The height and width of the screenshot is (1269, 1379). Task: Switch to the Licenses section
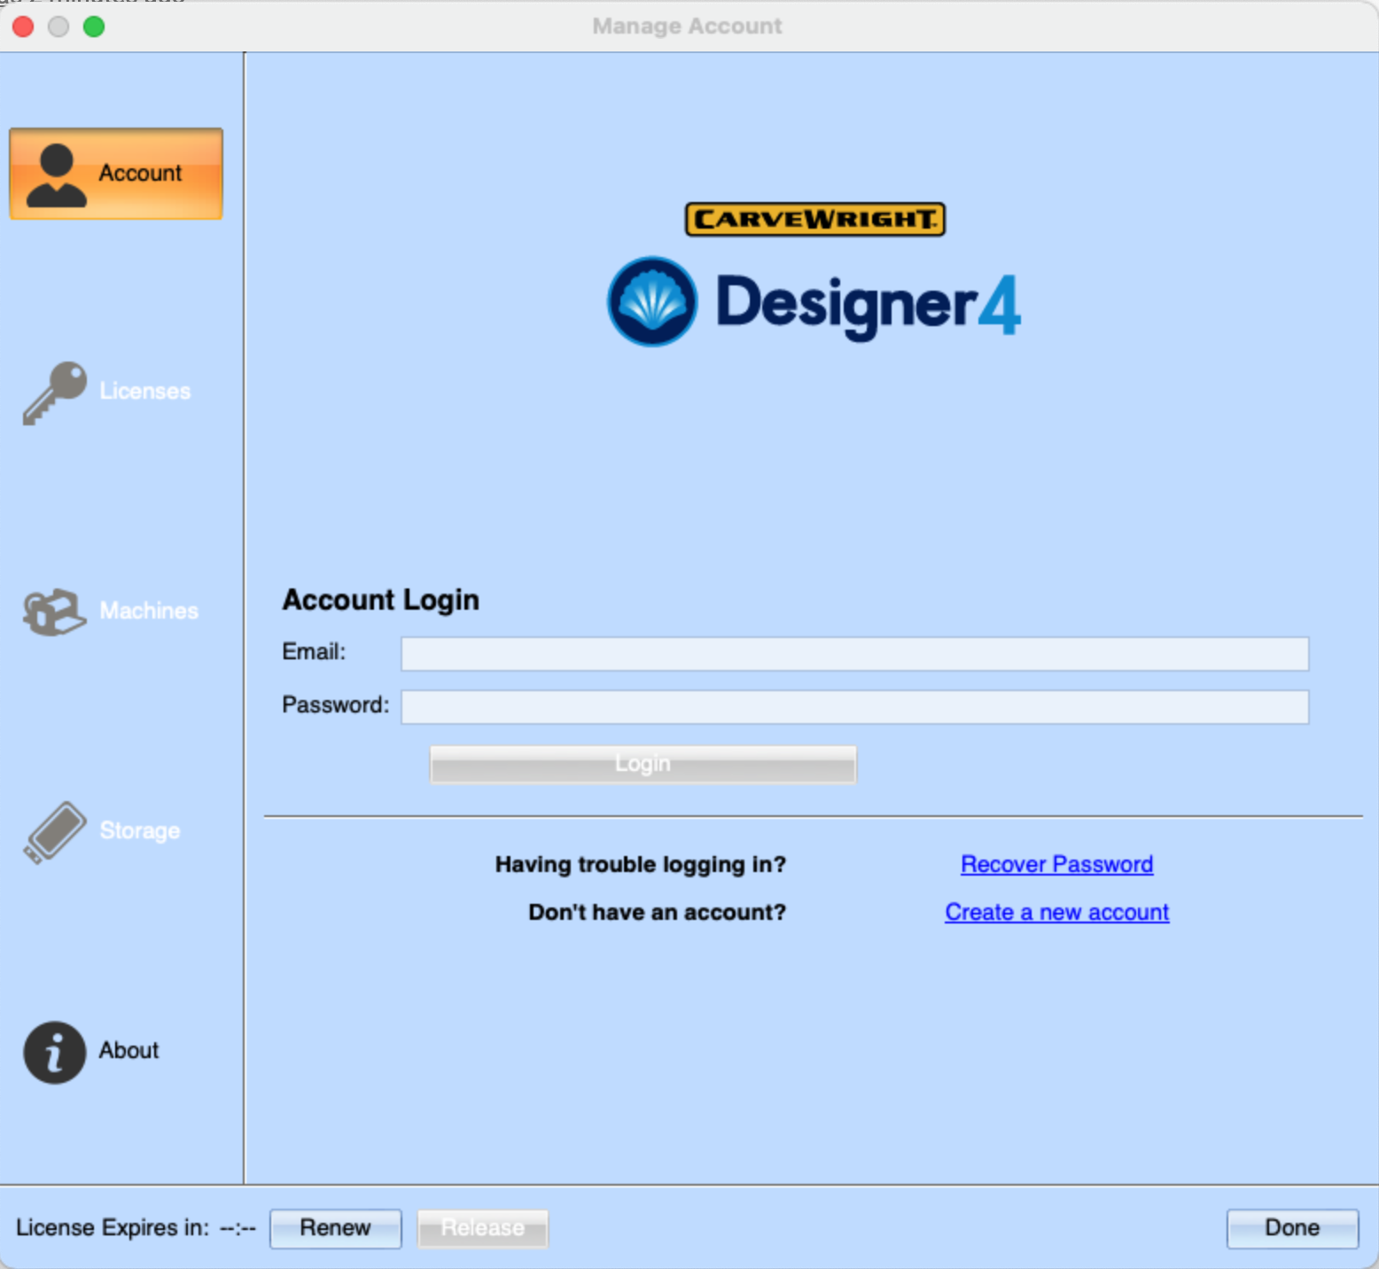144,391
